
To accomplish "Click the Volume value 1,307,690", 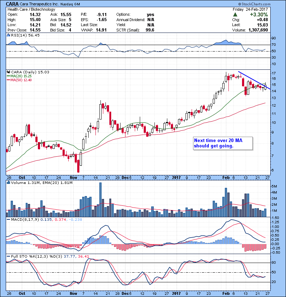I will click(258, 30).
